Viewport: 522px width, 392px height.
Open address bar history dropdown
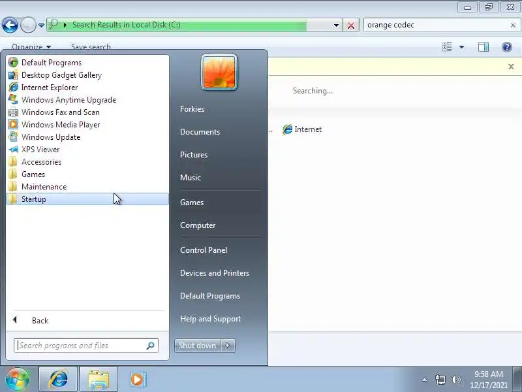point(336,25)
